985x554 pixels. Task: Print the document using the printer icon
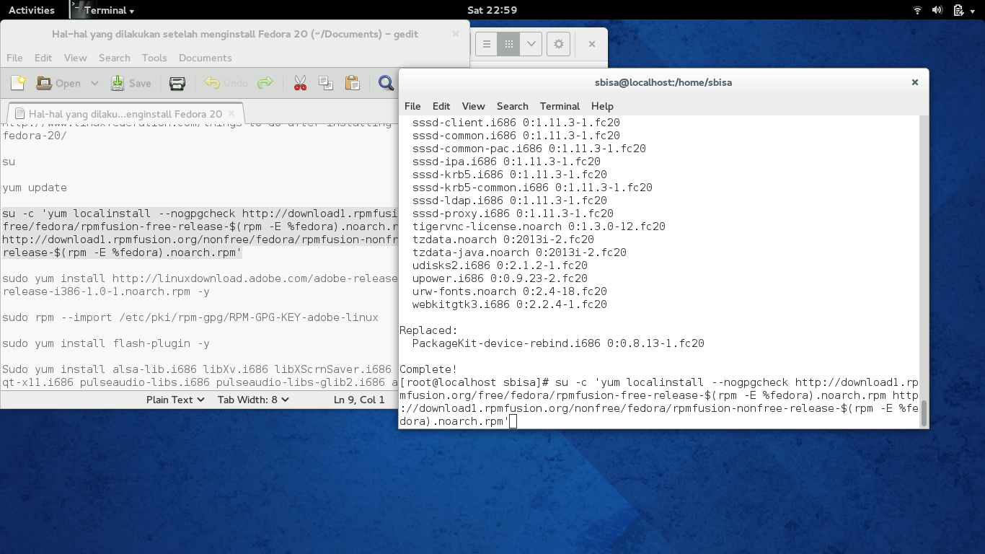click(x=177, y=83)
